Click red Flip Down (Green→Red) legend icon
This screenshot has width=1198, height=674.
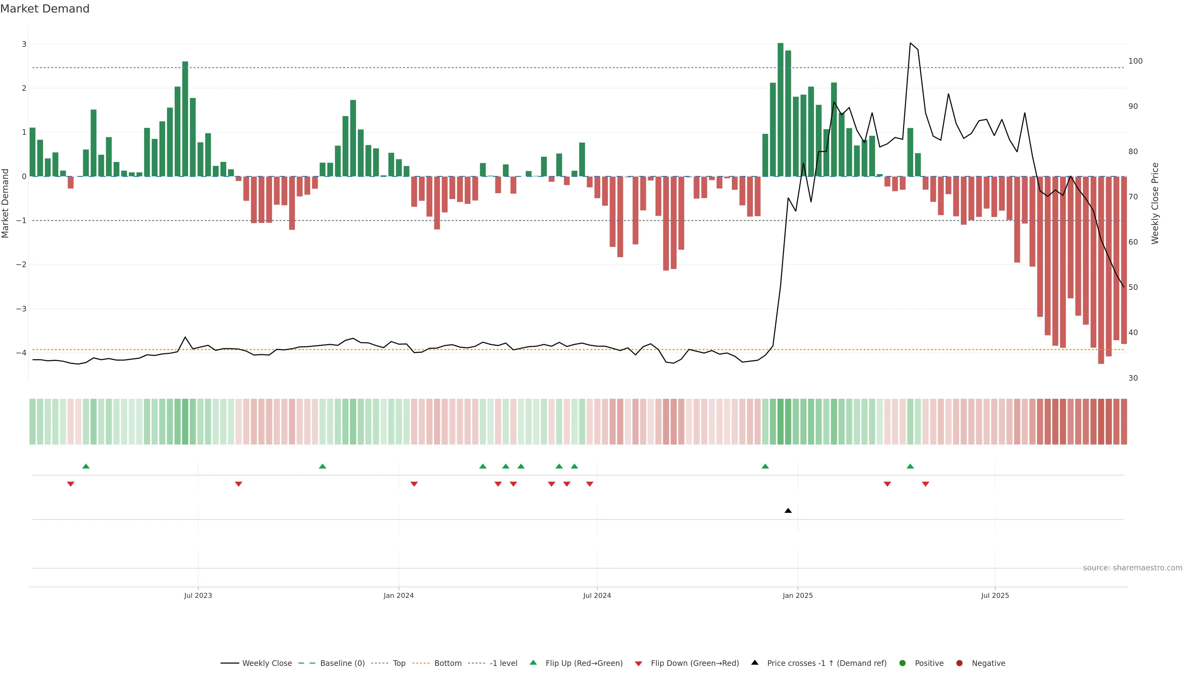639,663
